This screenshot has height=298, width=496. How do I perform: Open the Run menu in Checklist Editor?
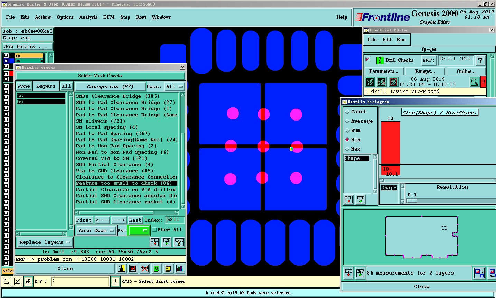click(401, 40)
